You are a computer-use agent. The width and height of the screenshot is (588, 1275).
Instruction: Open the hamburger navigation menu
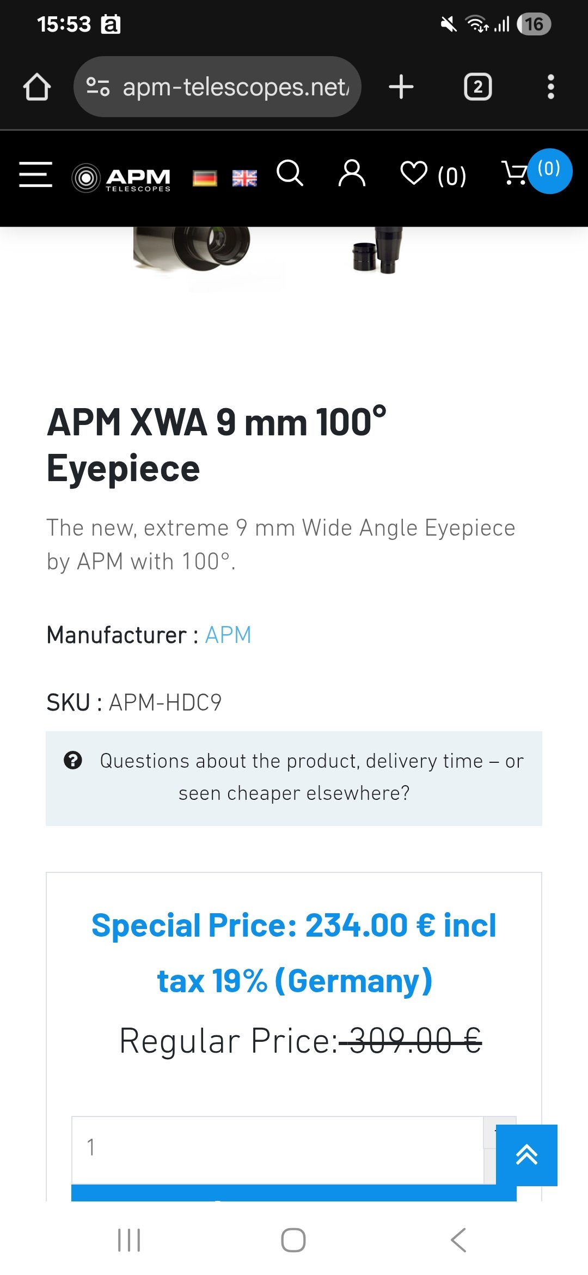[35, 174]
